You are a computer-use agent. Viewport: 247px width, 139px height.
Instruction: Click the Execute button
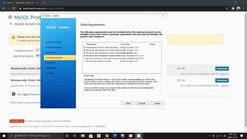tap(142, 103)
